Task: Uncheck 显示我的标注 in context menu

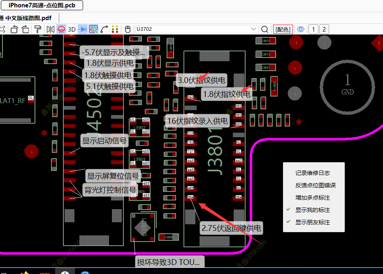Action: pos(312,210)
